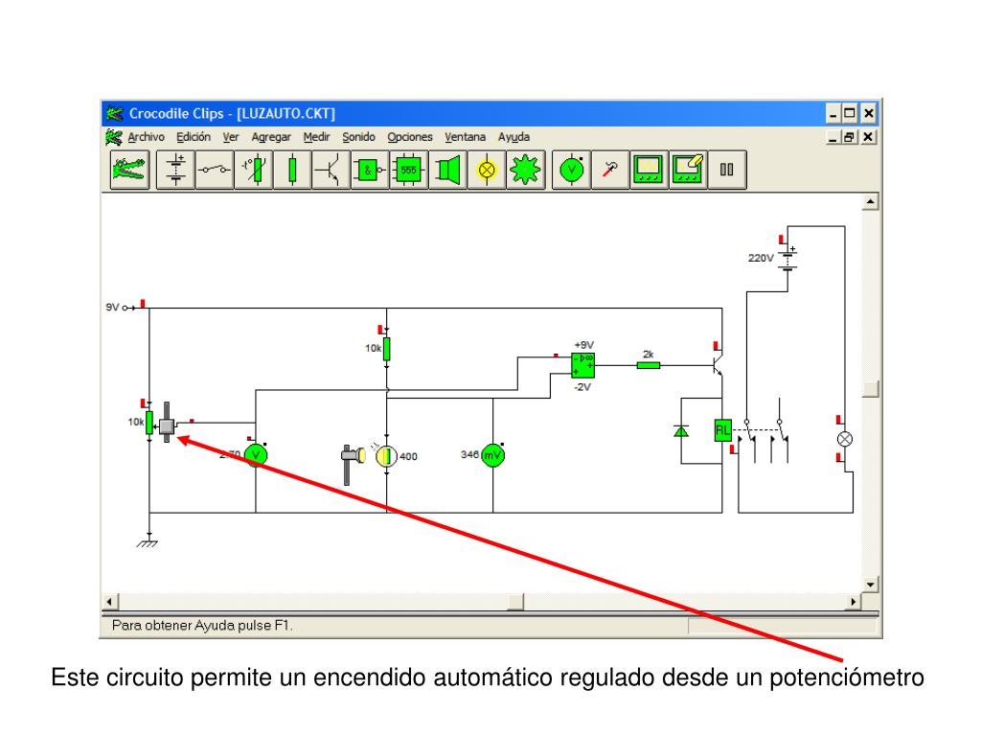Select the probe tool icon
Image resolution: width=981 pixels, height=736 pixels.
point(610,170)
